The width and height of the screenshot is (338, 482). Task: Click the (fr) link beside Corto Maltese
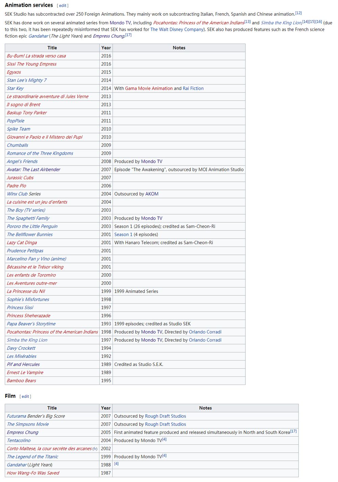click(x=95, y=449)
